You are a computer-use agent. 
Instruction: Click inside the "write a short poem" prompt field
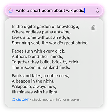click(54, 11)
